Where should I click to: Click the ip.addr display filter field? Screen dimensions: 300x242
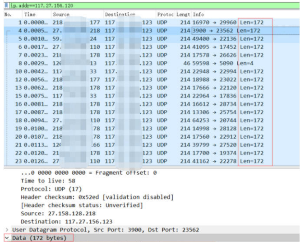point(155,5)
